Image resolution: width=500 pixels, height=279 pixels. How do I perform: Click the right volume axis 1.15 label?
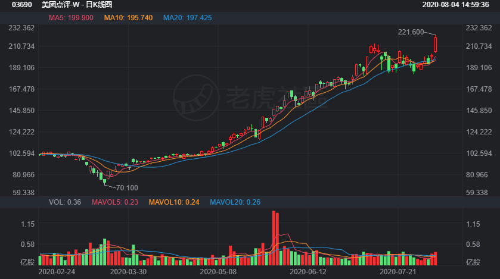473,224
